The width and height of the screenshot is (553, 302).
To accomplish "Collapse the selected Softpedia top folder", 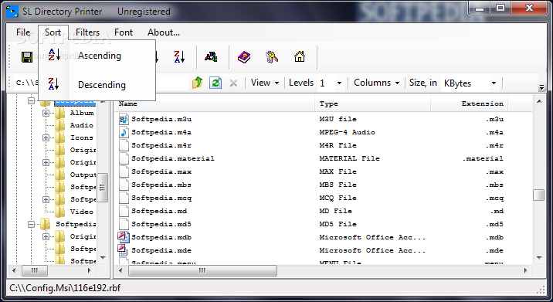I will [31, 101].
